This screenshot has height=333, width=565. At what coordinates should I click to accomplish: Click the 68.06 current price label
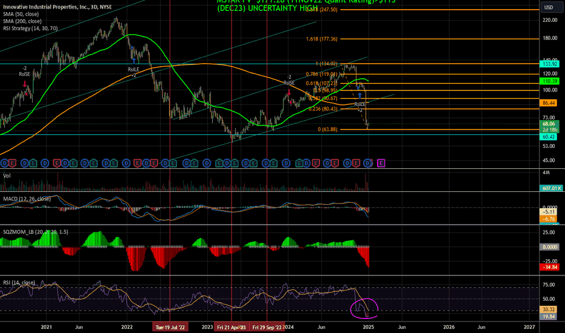pos(549,124)
